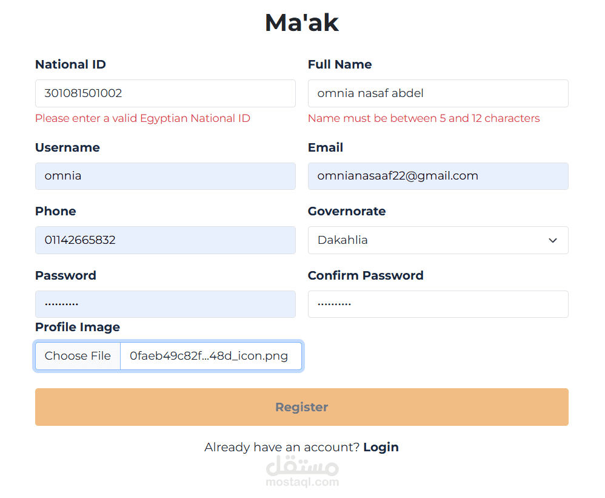Click the Password input field
This screenshot has width=605, height=498.
coord(165,305)
